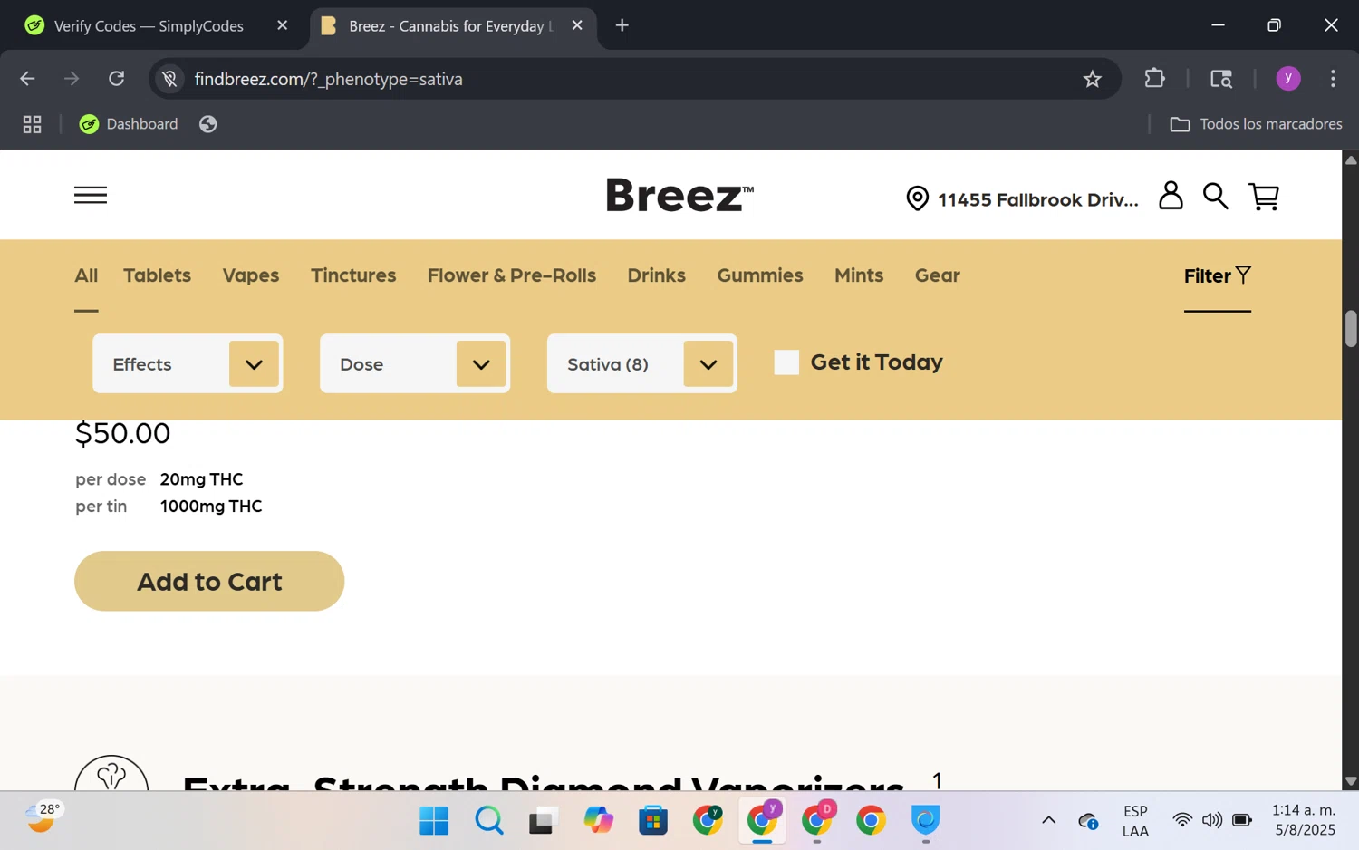Check the Get it Today checkbox
This screenshot has height=850, width=1359.
point(786,362)
